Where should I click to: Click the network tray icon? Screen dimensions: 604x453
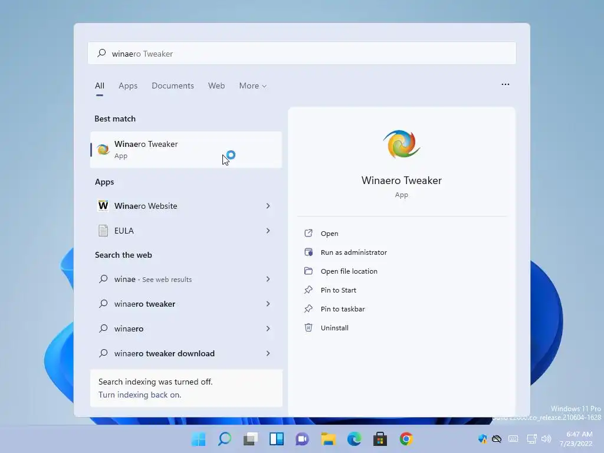[x=531, y=439]
